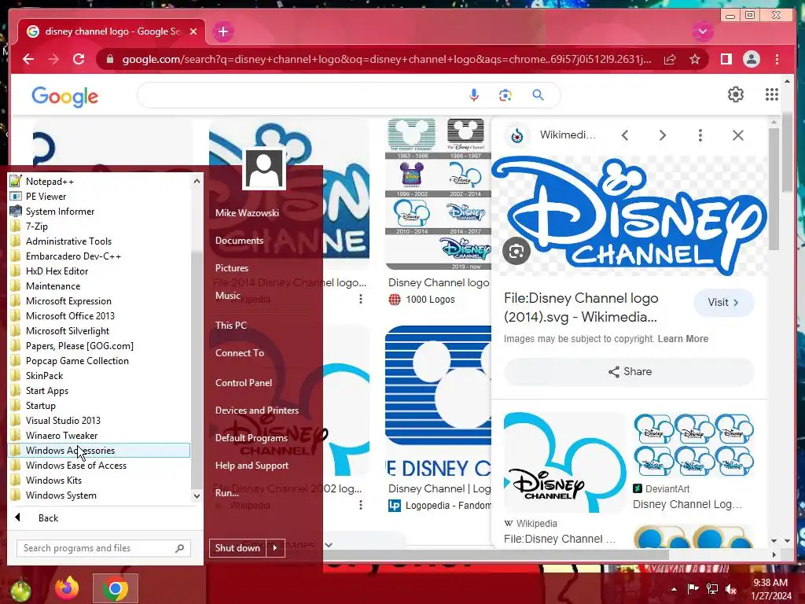
Task: Expand the Administrative Tools folder
Action: pos(99,241)
